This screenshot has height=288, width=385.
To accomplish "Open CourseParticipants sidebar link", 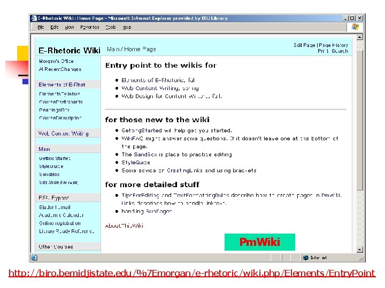I will pyautogui.click(x=60, y=102).
